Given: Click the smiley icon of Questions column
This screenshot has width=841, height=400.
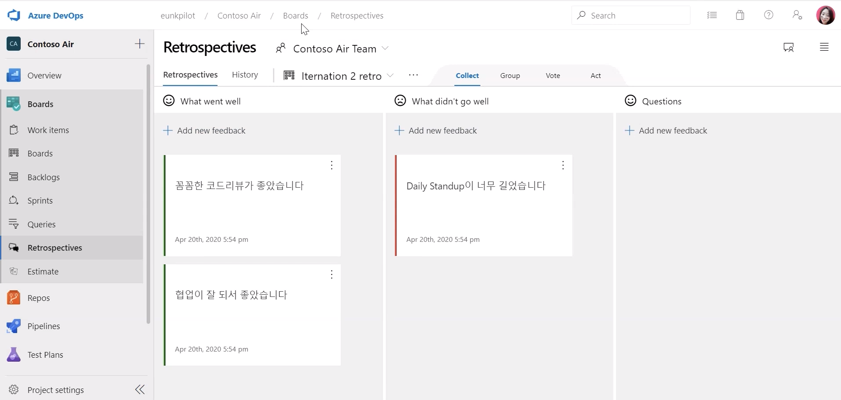Looking at the screenshot, I should pyautogui.click(x=631, y=100).
